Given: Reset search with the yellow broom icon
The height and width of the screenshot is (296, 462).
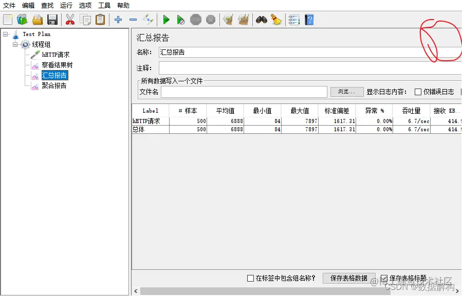Looking at the screenshot, I should click(276, 20).
